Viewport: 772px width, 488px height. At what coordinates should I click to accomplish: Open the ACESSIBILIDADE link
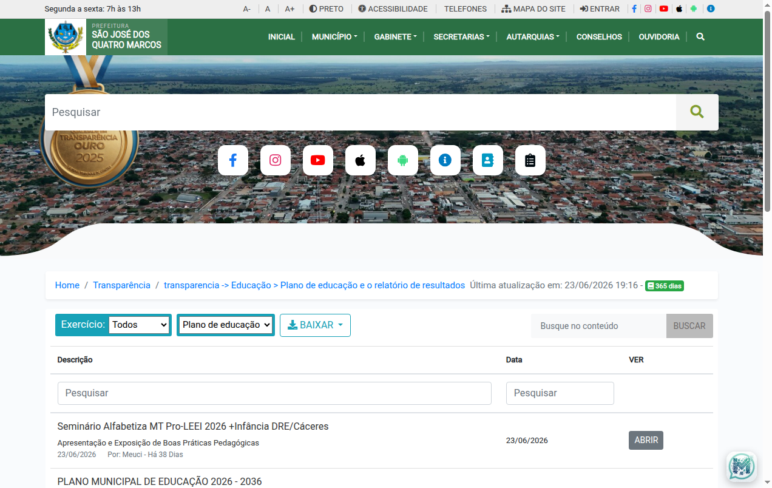(x=393, y=9)
